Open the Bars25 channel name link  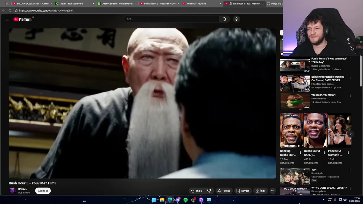[x=22, y=189]
